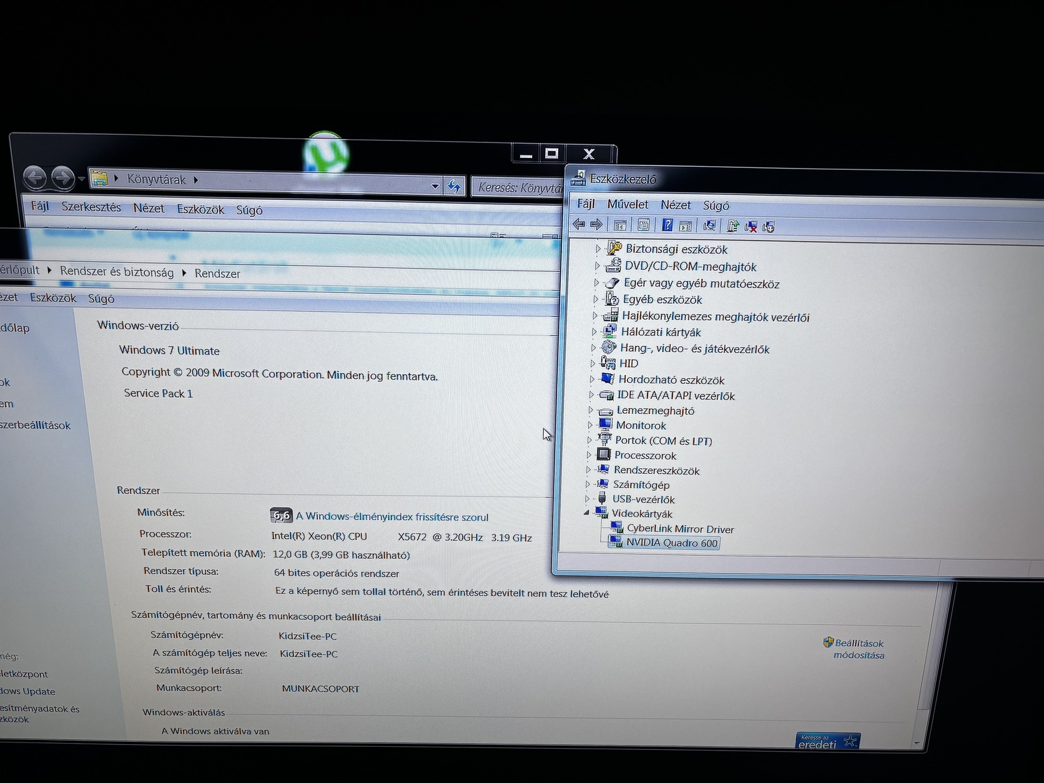Select the NVIDIA Quadro 600 device
The width and height of the screenshot is (1044, 783).
point(672,543)
